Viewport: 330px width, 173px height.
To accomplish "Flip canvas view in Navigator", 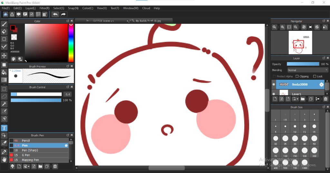I will pyautogui.click(x=325, y=27).
